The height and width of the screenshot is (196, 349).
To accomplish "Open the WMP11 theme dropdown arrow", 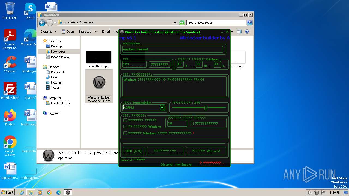I will coord(162,108).
